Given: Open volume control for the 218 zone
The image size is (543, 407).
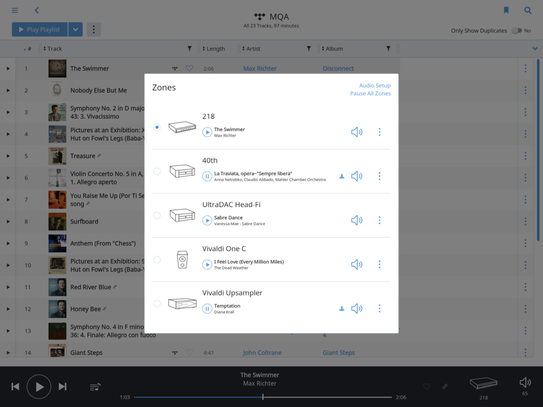Looking at the screenshot, I should pos(357,132).
